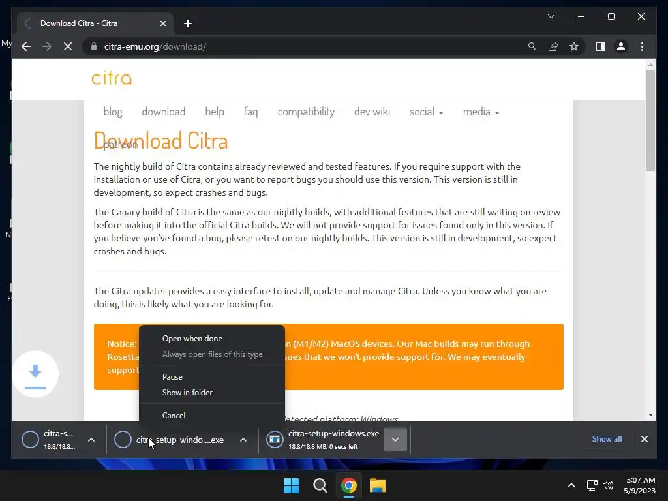668x501 pixels.
Task: Open Windows Search from the taskbar
Action: pos(320,485)
